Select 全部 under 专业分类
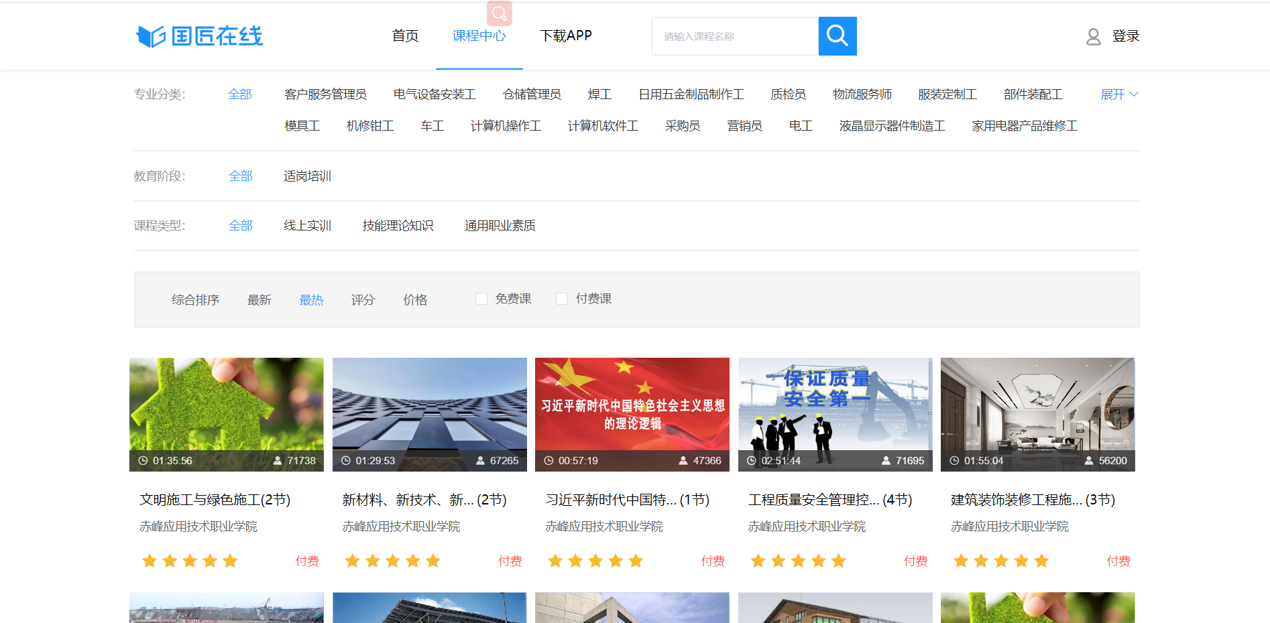 (239, 94)
